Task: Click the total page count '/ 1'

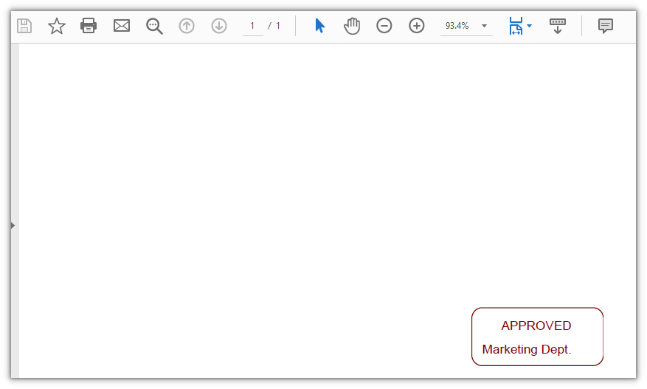Action: pyautogui.click(x=274, y=26)
